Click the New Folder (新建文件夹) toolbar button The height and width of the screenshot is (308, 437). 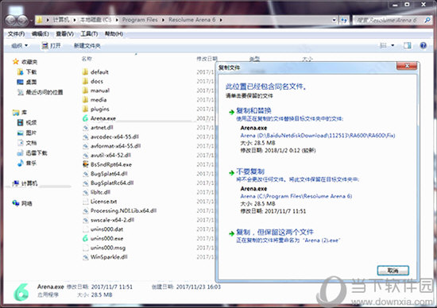click(x=87, y=46)
